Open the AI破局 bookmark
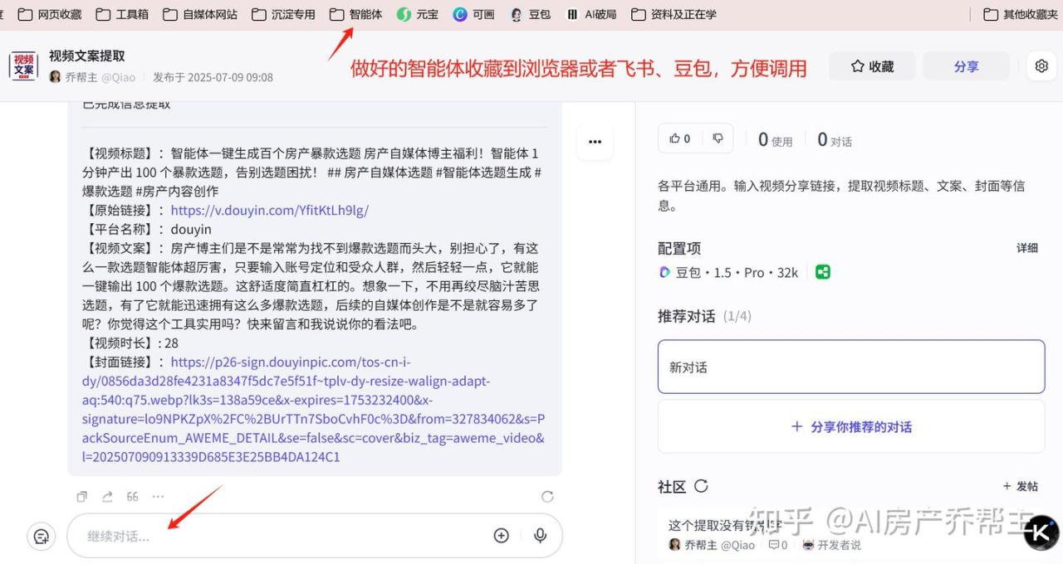Viewport: 1063px width, 564px height. click(591, 14)
